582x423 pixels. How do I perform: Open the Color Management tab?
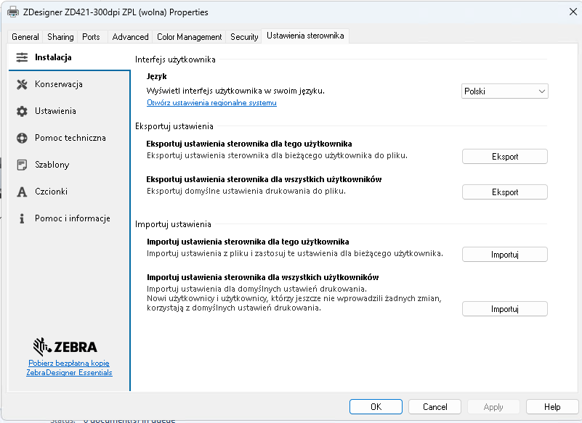189,37
